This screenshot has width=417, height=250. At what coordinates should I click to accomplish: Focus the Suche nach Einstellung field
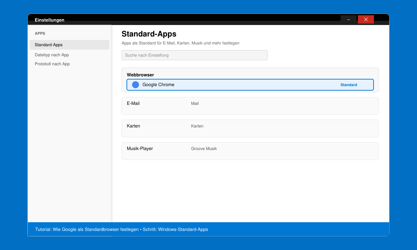(195, 55)
